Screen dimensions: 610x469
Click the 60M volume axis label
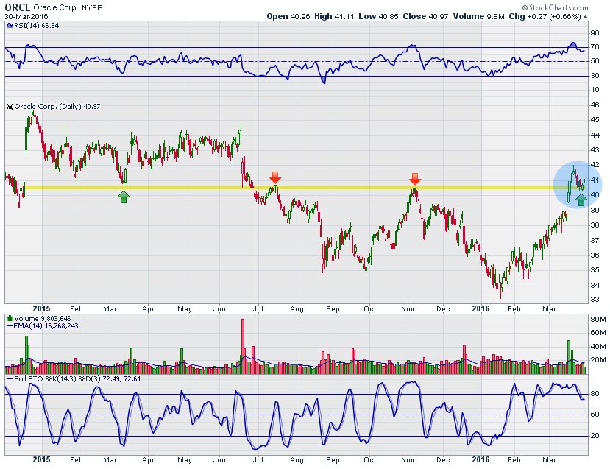tap(598, 332)
